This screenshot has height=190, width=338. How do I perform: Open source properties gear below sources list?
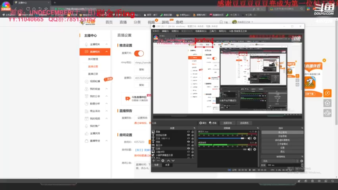coord(163,161)
